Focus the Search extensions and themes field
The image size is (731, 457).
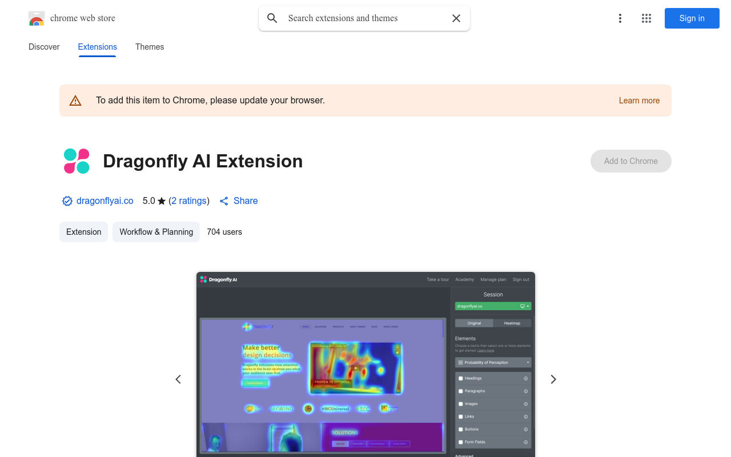pos(364,18)
